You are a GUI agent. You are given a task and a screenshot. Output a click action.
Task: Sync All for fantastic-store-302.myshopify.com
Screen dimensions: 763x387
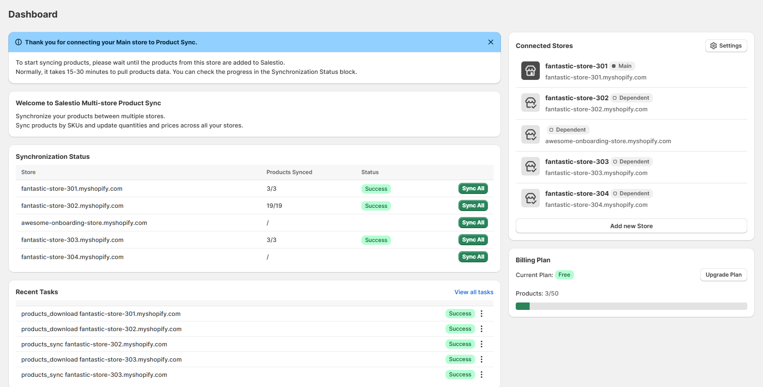[473, 206]
